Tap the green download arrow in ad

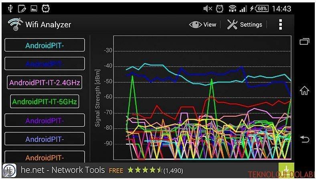tap(286, 171)
